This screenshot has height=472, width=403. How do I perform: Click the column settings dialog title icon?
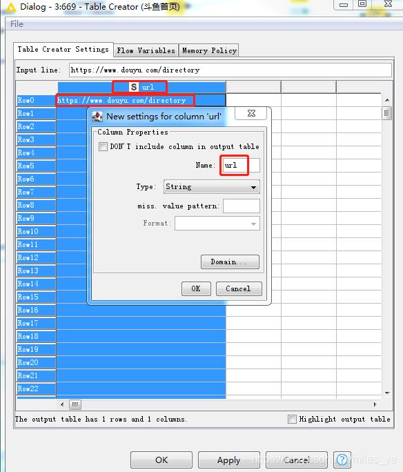[x=97, y=117]
